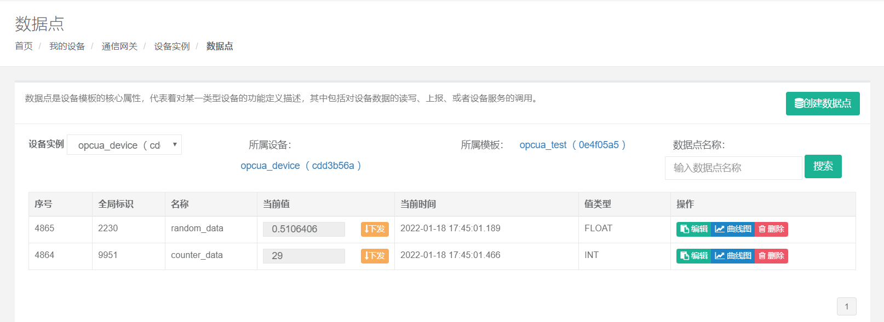Go to 设备实例 breadcrumb
884x322 pixels.
tap(171, 46)
